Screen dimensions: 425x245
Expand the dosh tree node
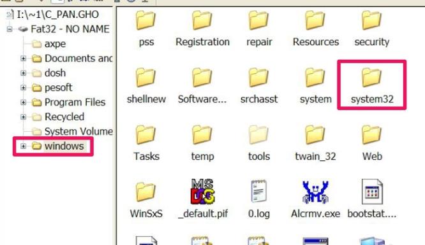click(x=24, y=73)
